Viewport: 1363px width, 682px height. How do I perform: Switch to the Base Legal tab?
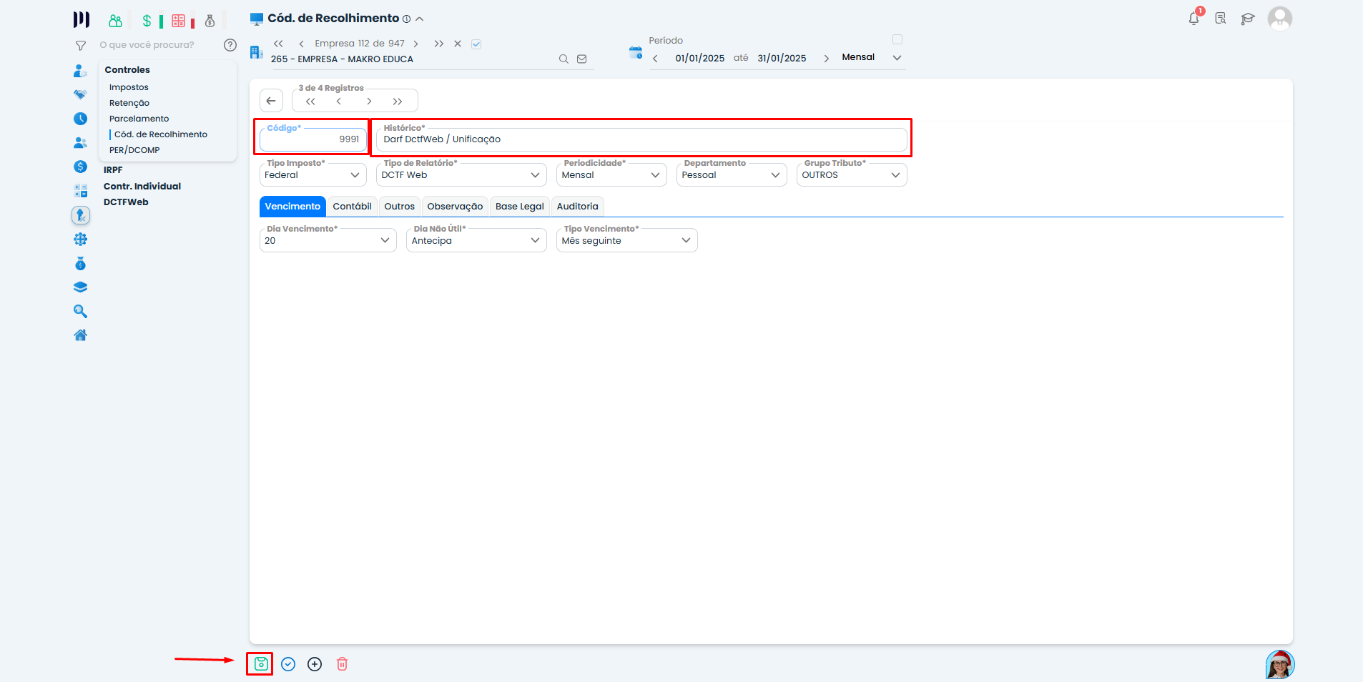(x=519, y=207)
